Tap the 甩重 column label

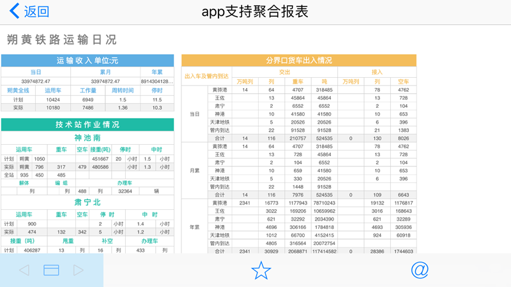point(68,241)
